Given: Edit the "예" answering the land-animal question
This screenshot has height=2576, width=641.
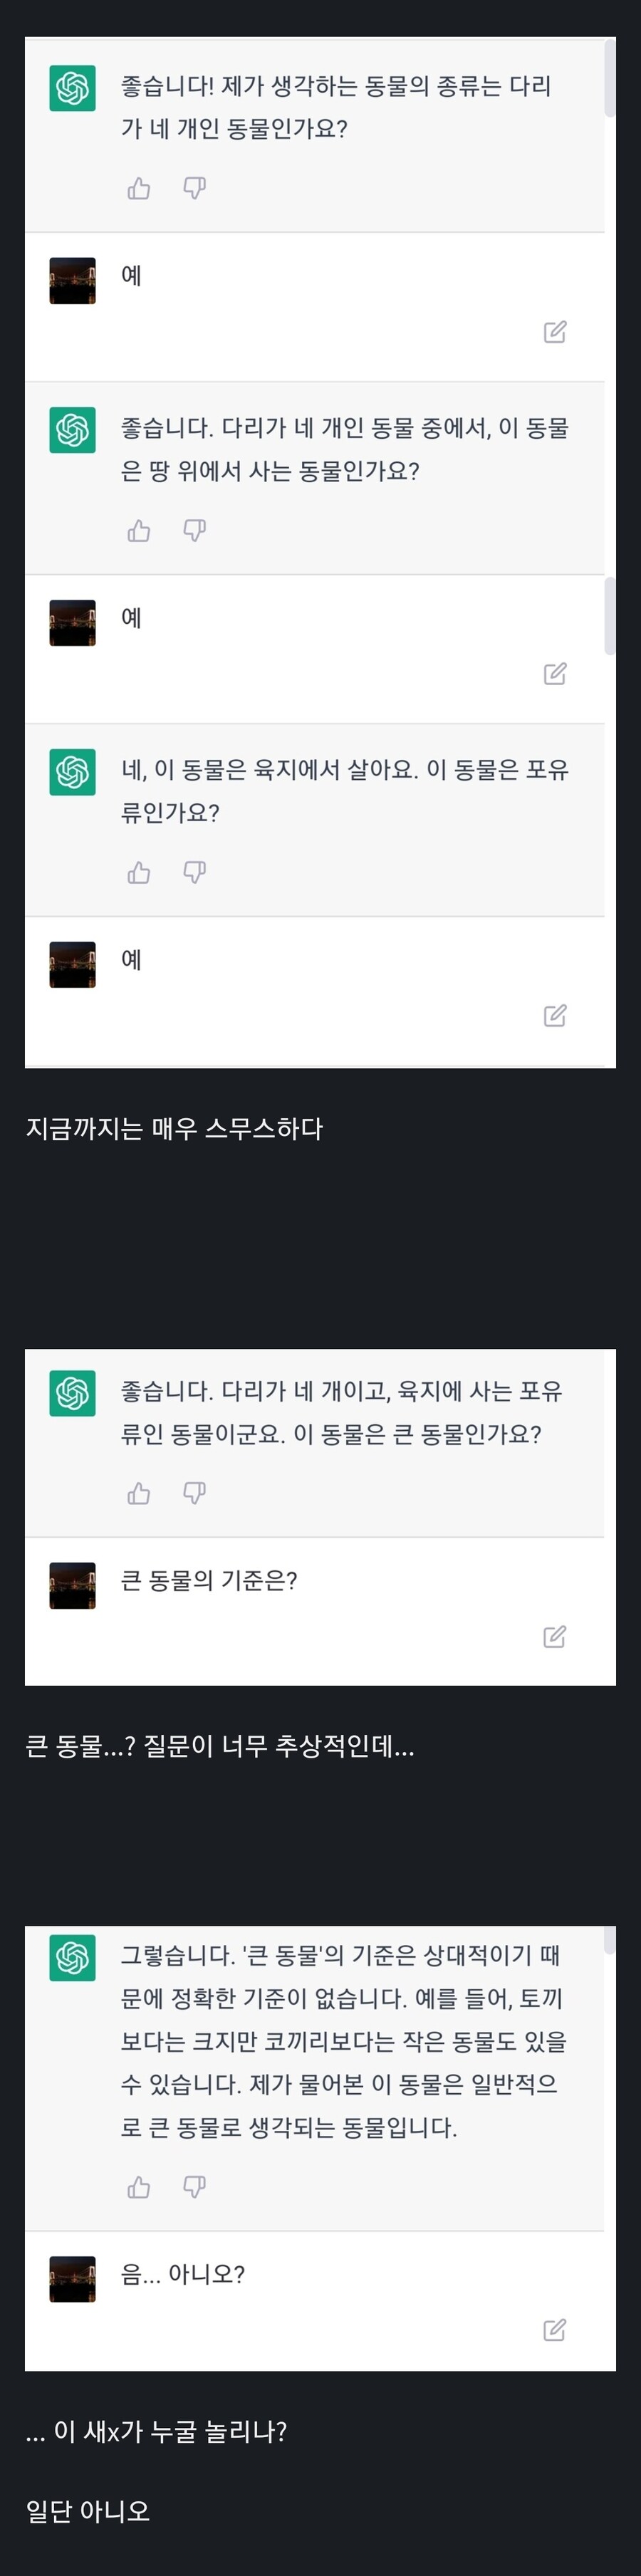Looking at the screenshot, I should point(555,674).
